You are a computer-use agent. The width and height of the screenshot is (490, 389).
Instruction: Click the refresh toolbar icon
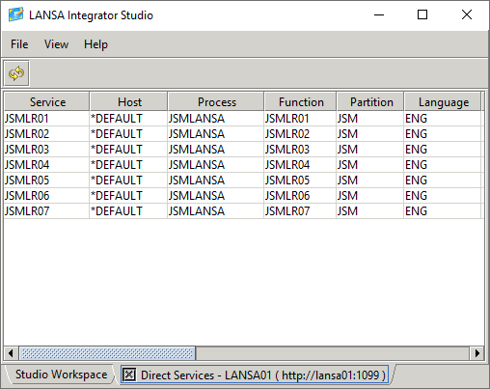pyautogui.click(x=16, y=73)
